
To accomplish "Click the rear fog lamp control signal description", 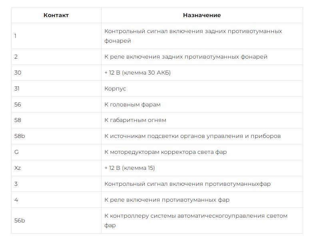I will (x=193, y=36).
